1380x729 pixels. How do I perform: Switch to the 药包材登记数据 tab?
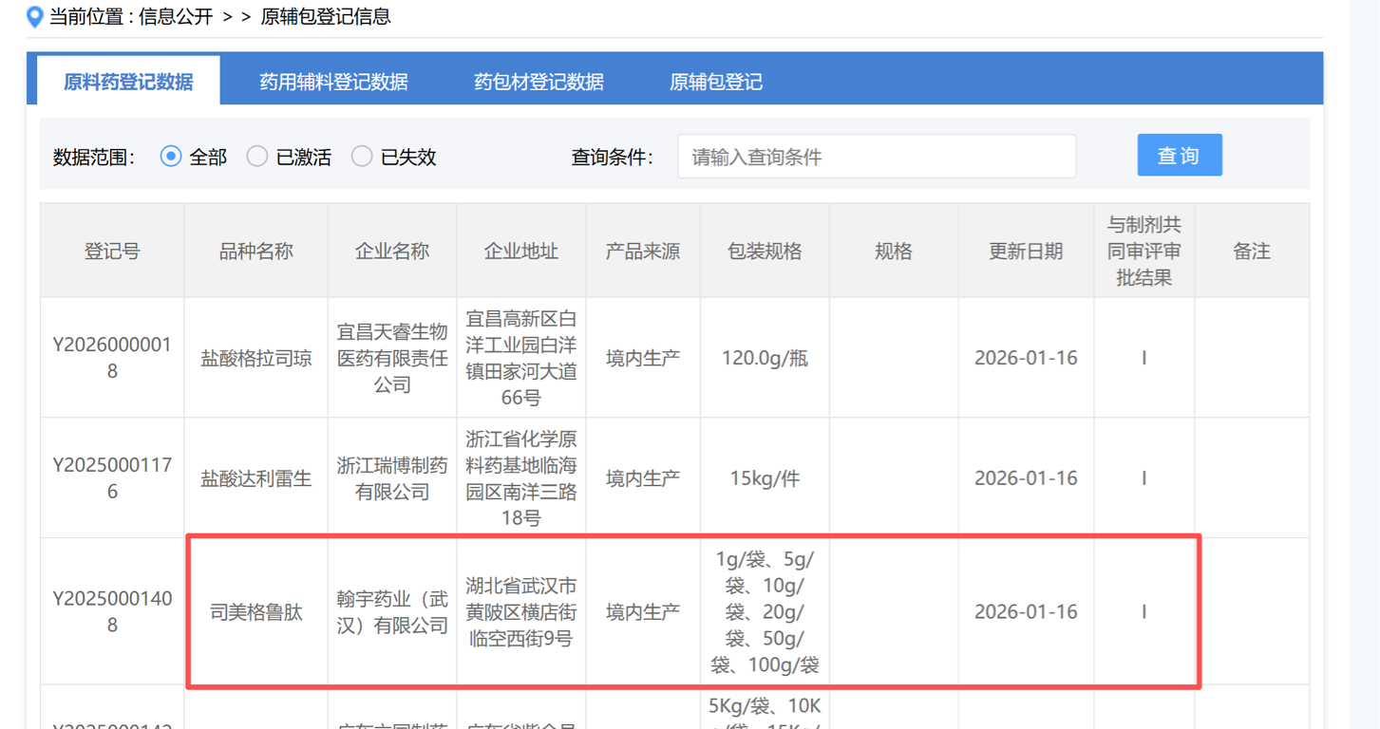click(x=539, y=82)
